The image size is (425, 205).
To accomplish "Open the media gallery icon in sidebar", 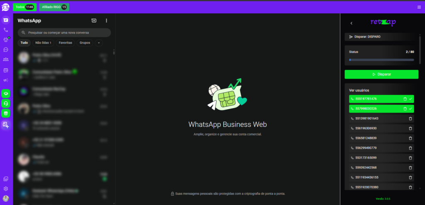I will coord(6,179).
